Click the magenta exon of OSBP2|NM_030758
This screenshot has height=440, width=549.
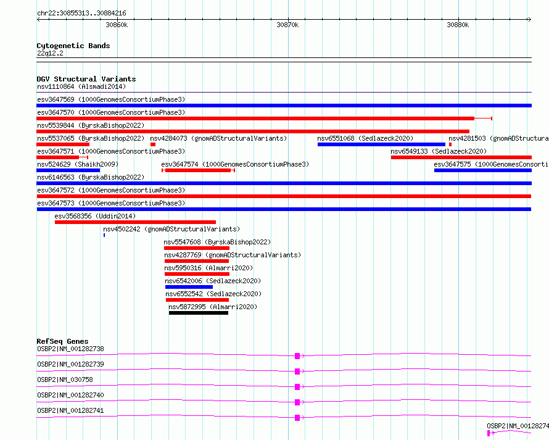tap(297, 387)
